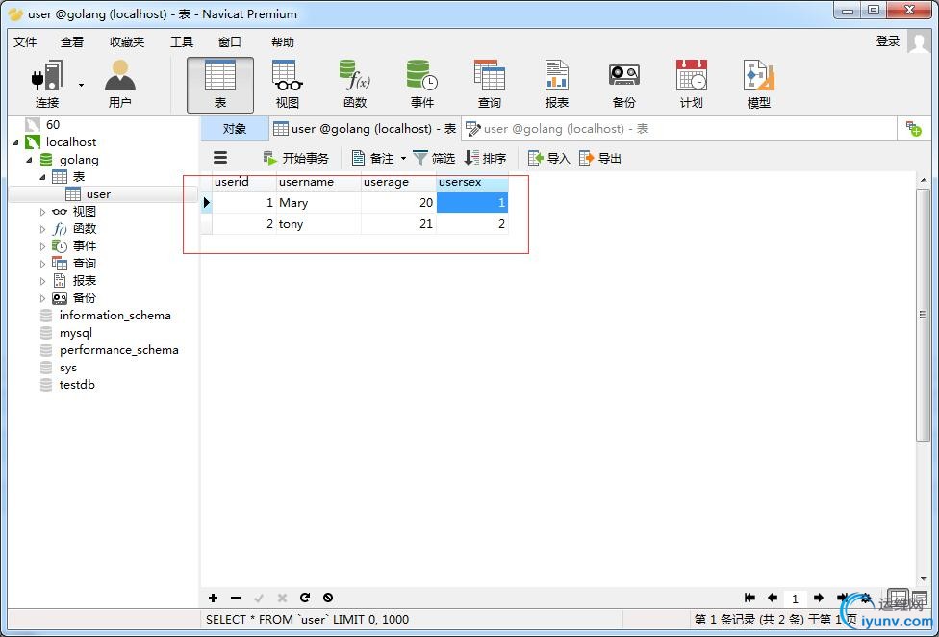The image size is (939, 637).
Task: Open the 视图 (View) objects
Action: pyautogui.click(x=288, y=85)
